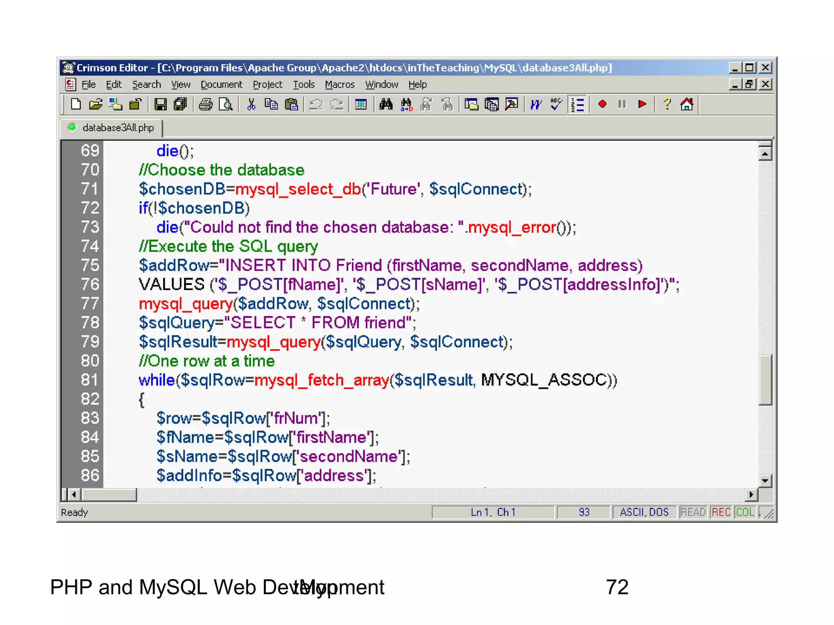
Task: Click the home page house icon
Action: tap(687, 105)
